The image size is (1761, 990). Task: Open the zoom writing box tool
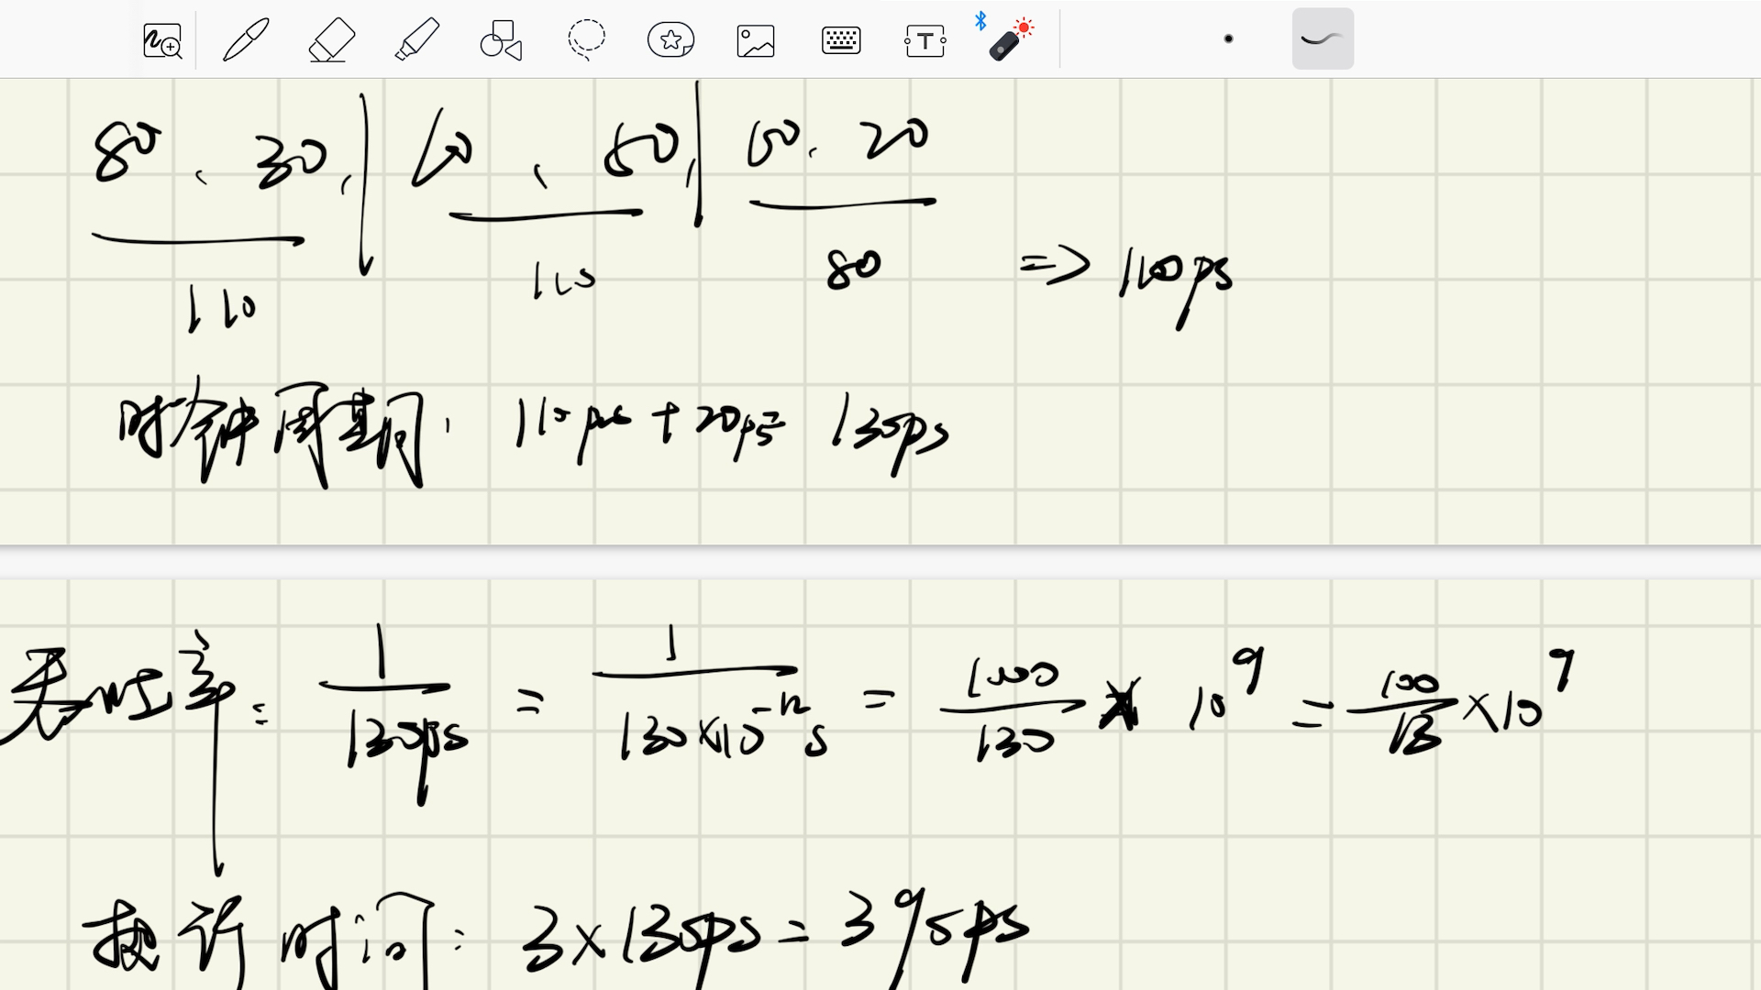(x=162, y=41)
